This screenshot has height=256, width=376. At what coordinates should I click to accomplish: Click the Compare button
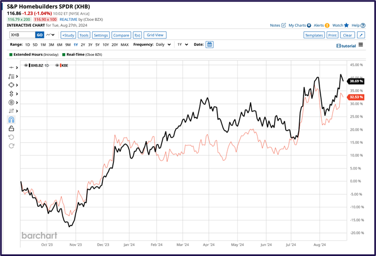[121, 35]
